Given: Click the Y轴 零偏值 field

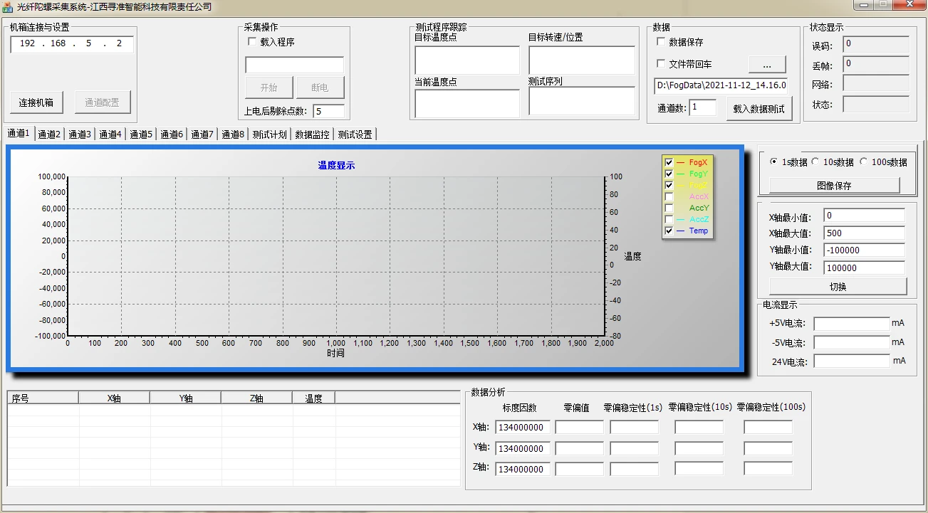Looking at the screenshot, I should [x=579, y=449].
